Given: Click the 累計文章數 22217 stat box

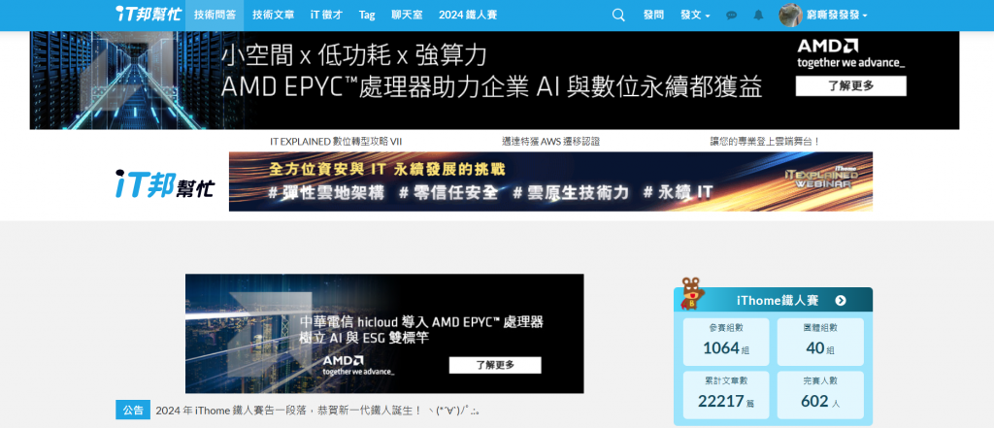Looking at the screenshot, I should coord(726,395).
